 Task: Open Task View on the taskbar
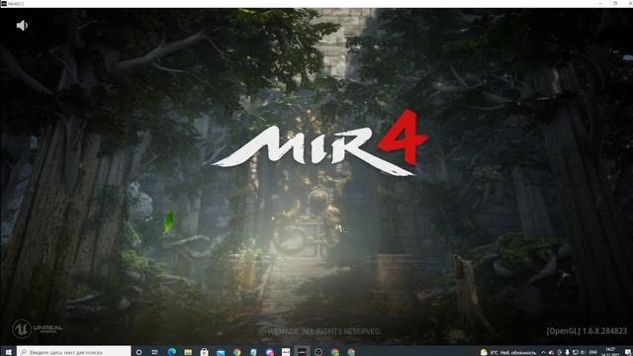[154, 352]
